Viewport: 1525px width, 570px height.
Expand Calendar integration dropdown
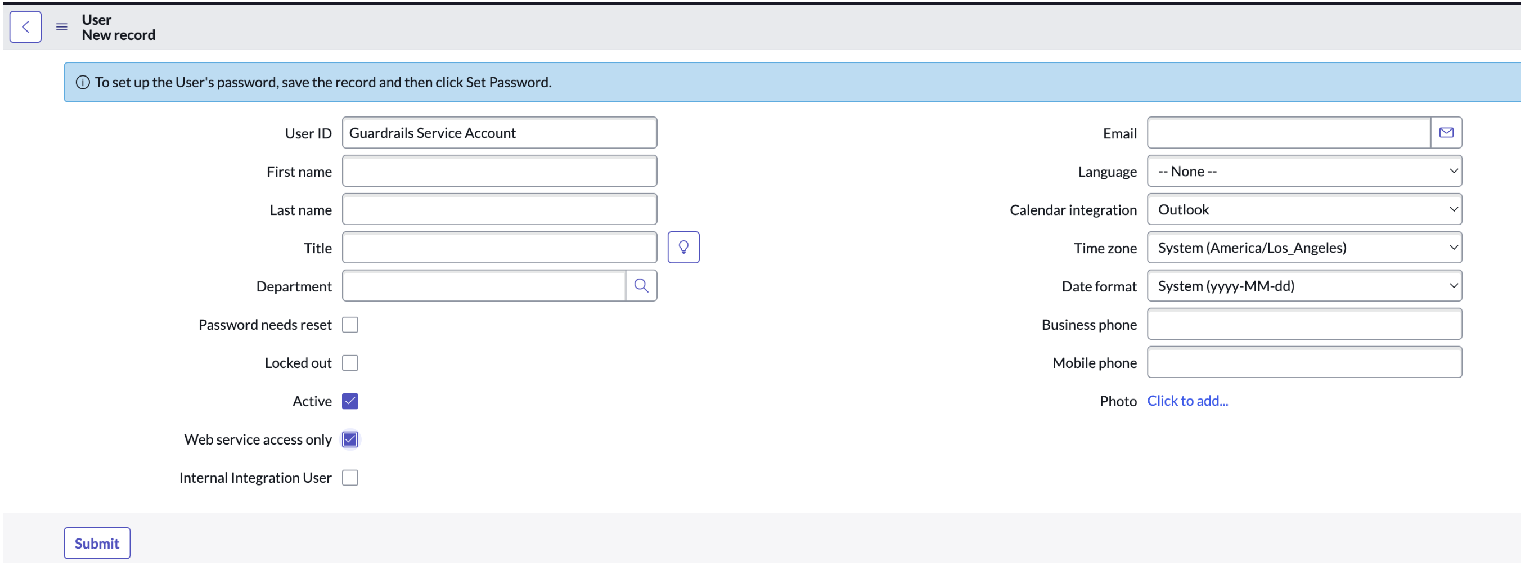click(1303, 209)
